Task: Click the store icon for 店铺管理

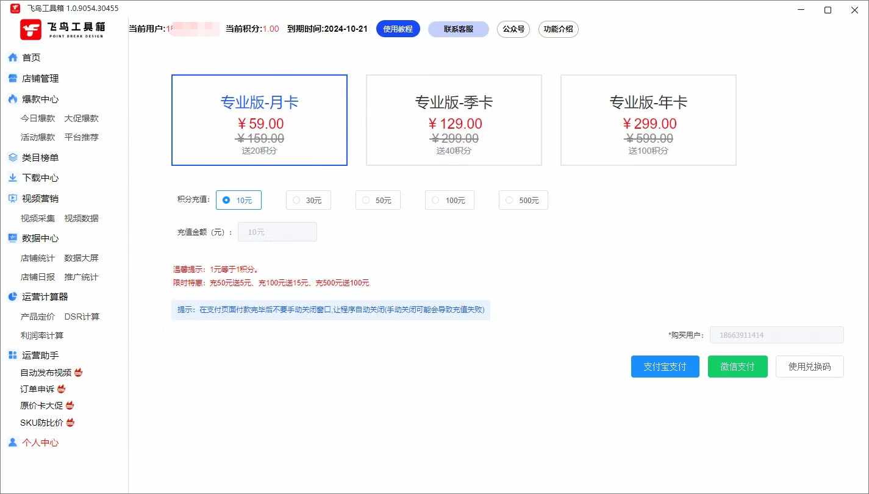Action: [12, 79]
